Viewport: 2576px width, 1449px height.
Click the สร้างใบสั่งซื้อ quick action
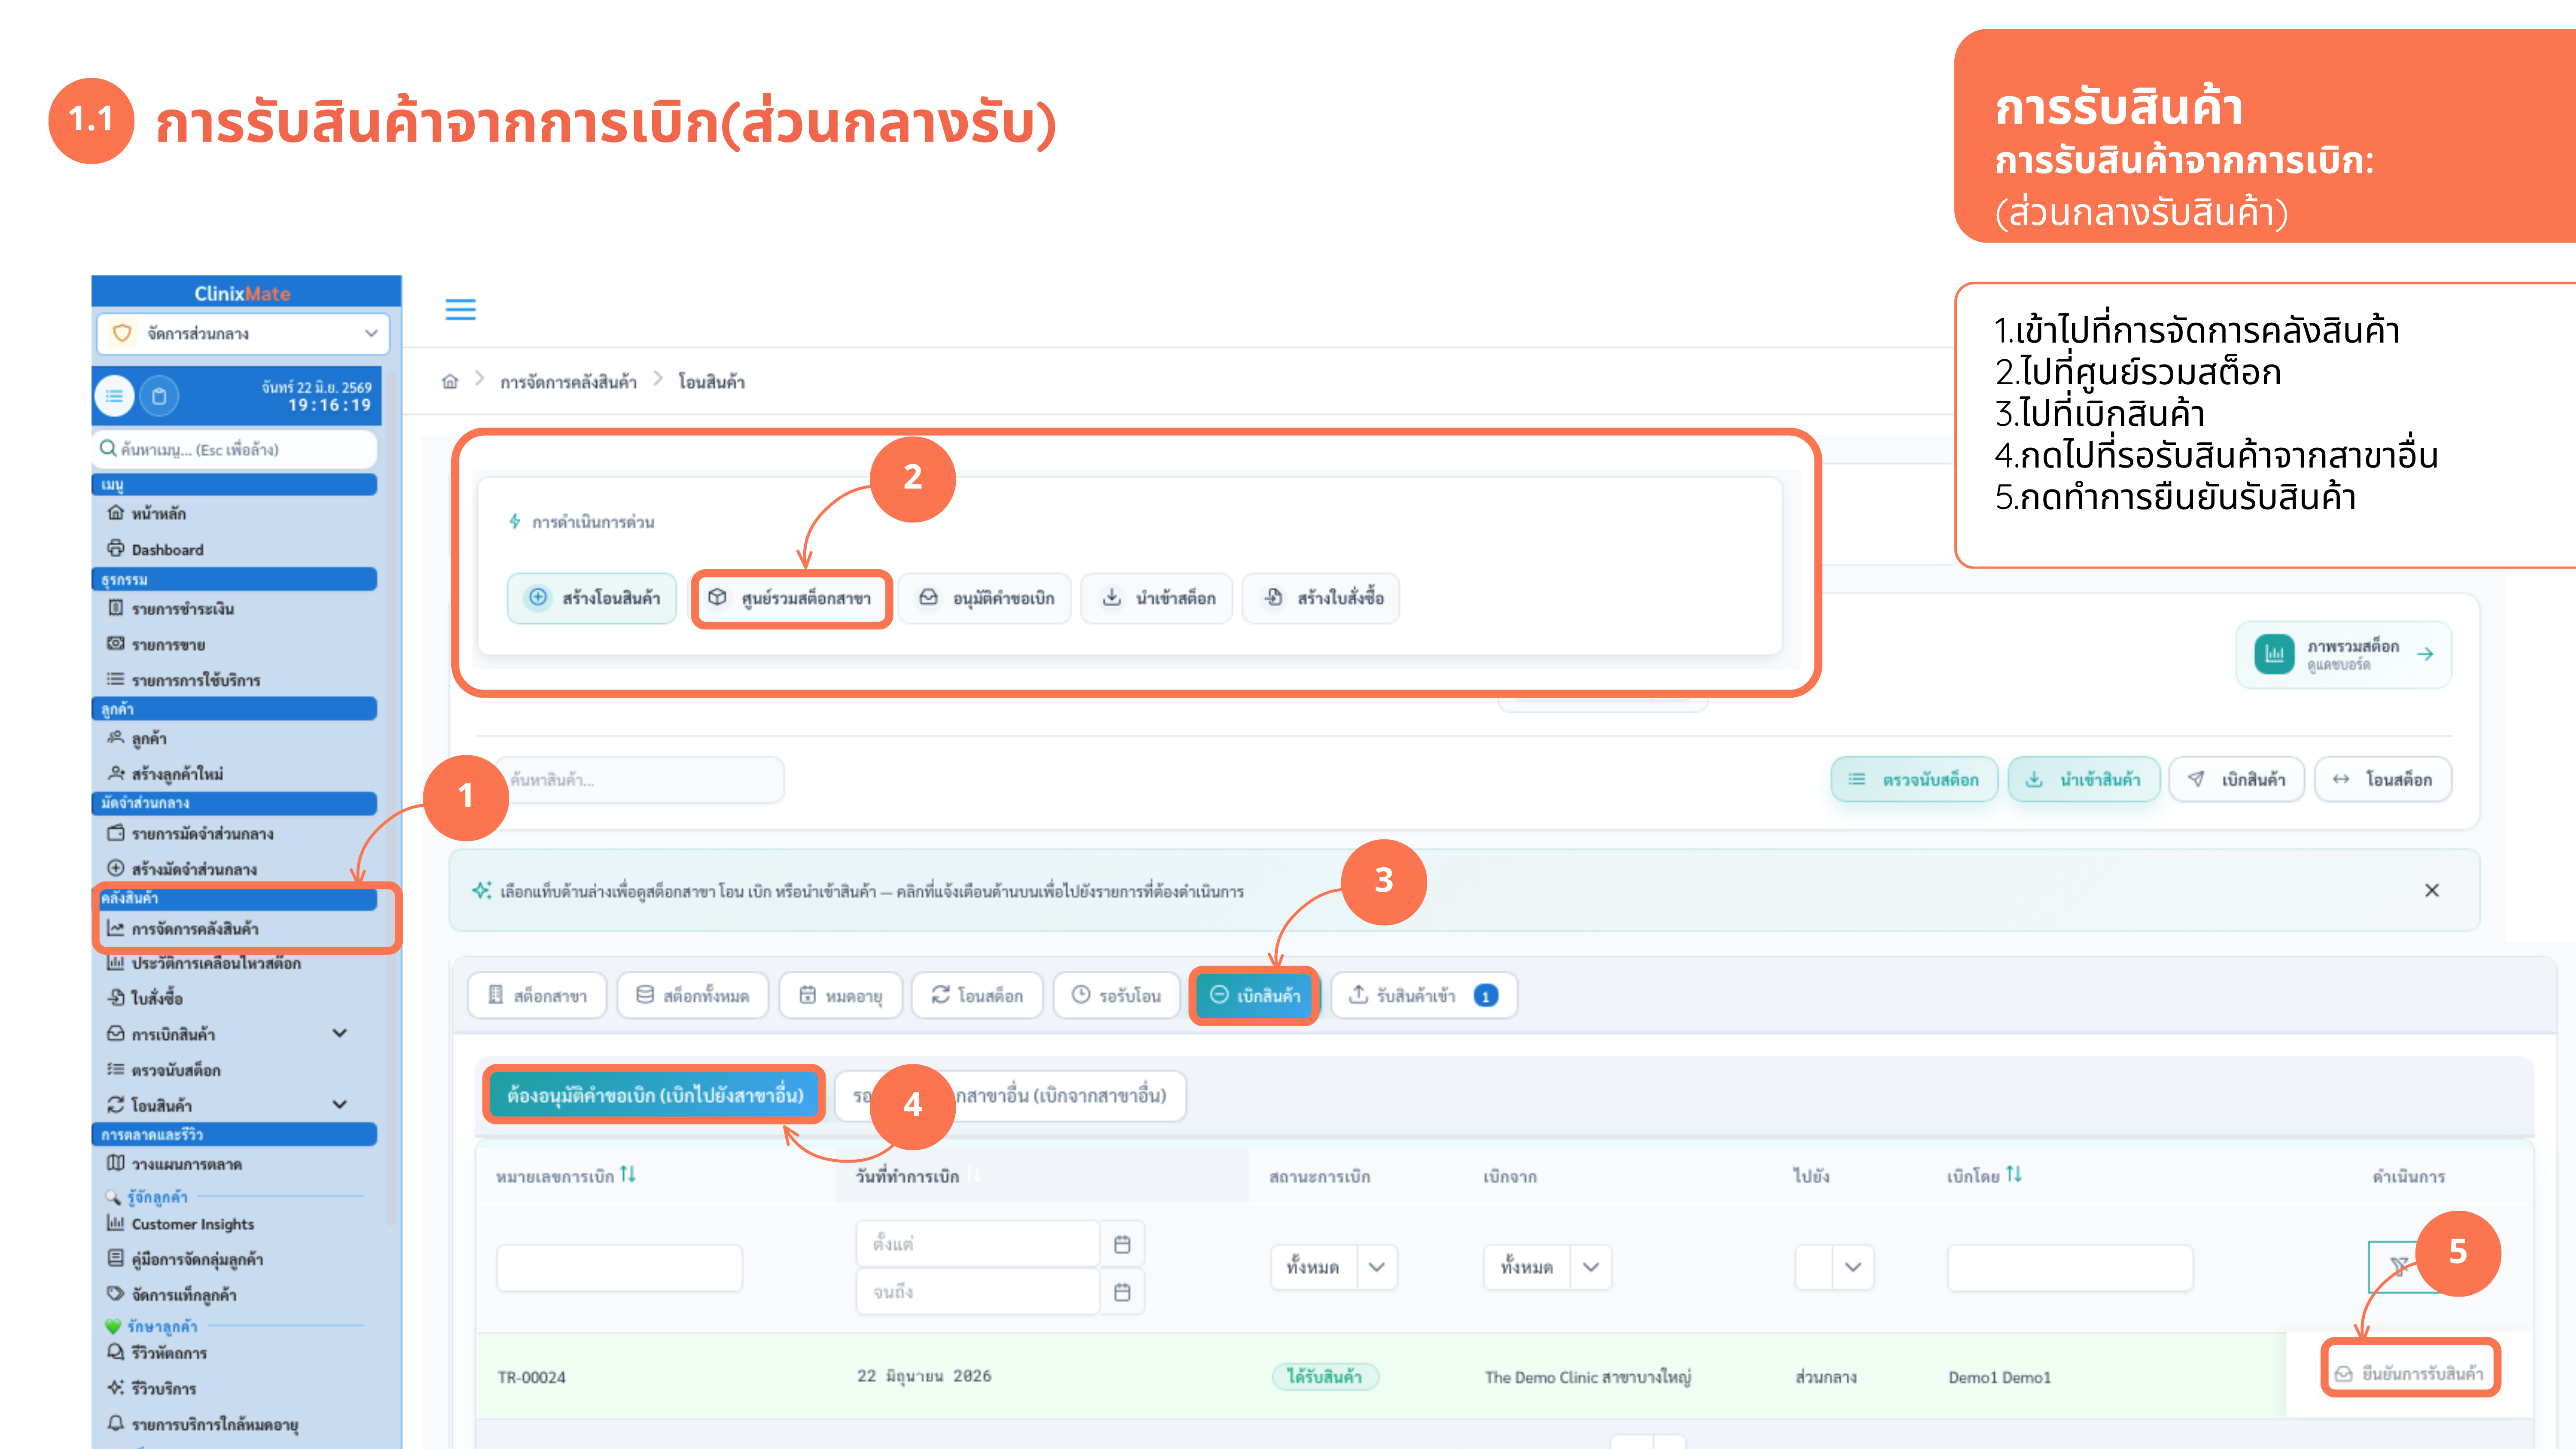coord(1320,598)
